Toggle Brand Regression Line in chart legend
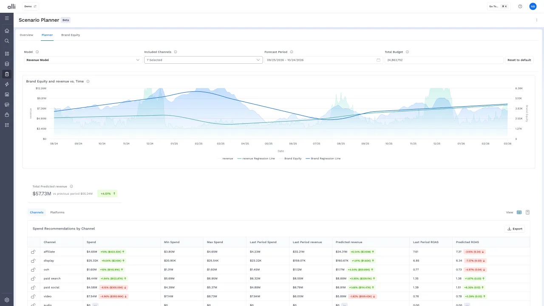Screen dimensions: 544x306 pyautogui.click(x=323, y=159)
